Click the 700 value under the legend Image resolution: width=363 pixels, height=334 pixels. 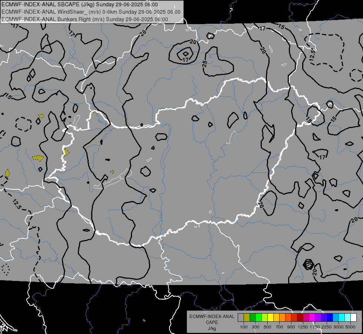click(280, 327)
